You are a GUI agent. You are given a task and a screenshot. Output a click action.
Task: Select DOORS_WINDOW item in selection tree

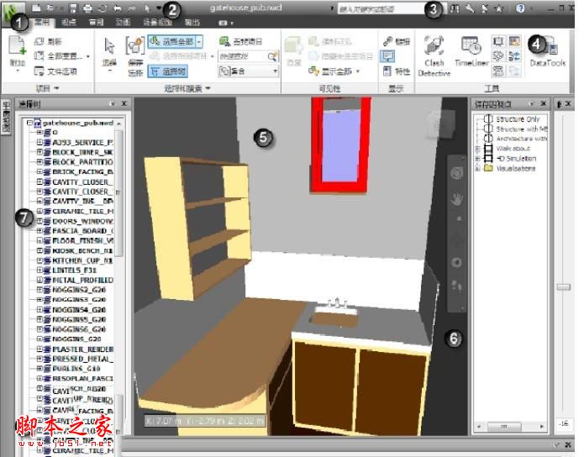83,221
